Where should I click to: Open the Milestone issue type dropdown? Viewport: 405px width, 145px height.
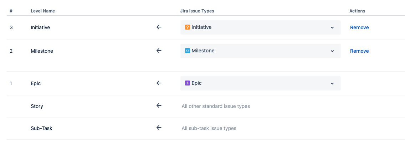[x=260, y=51]
